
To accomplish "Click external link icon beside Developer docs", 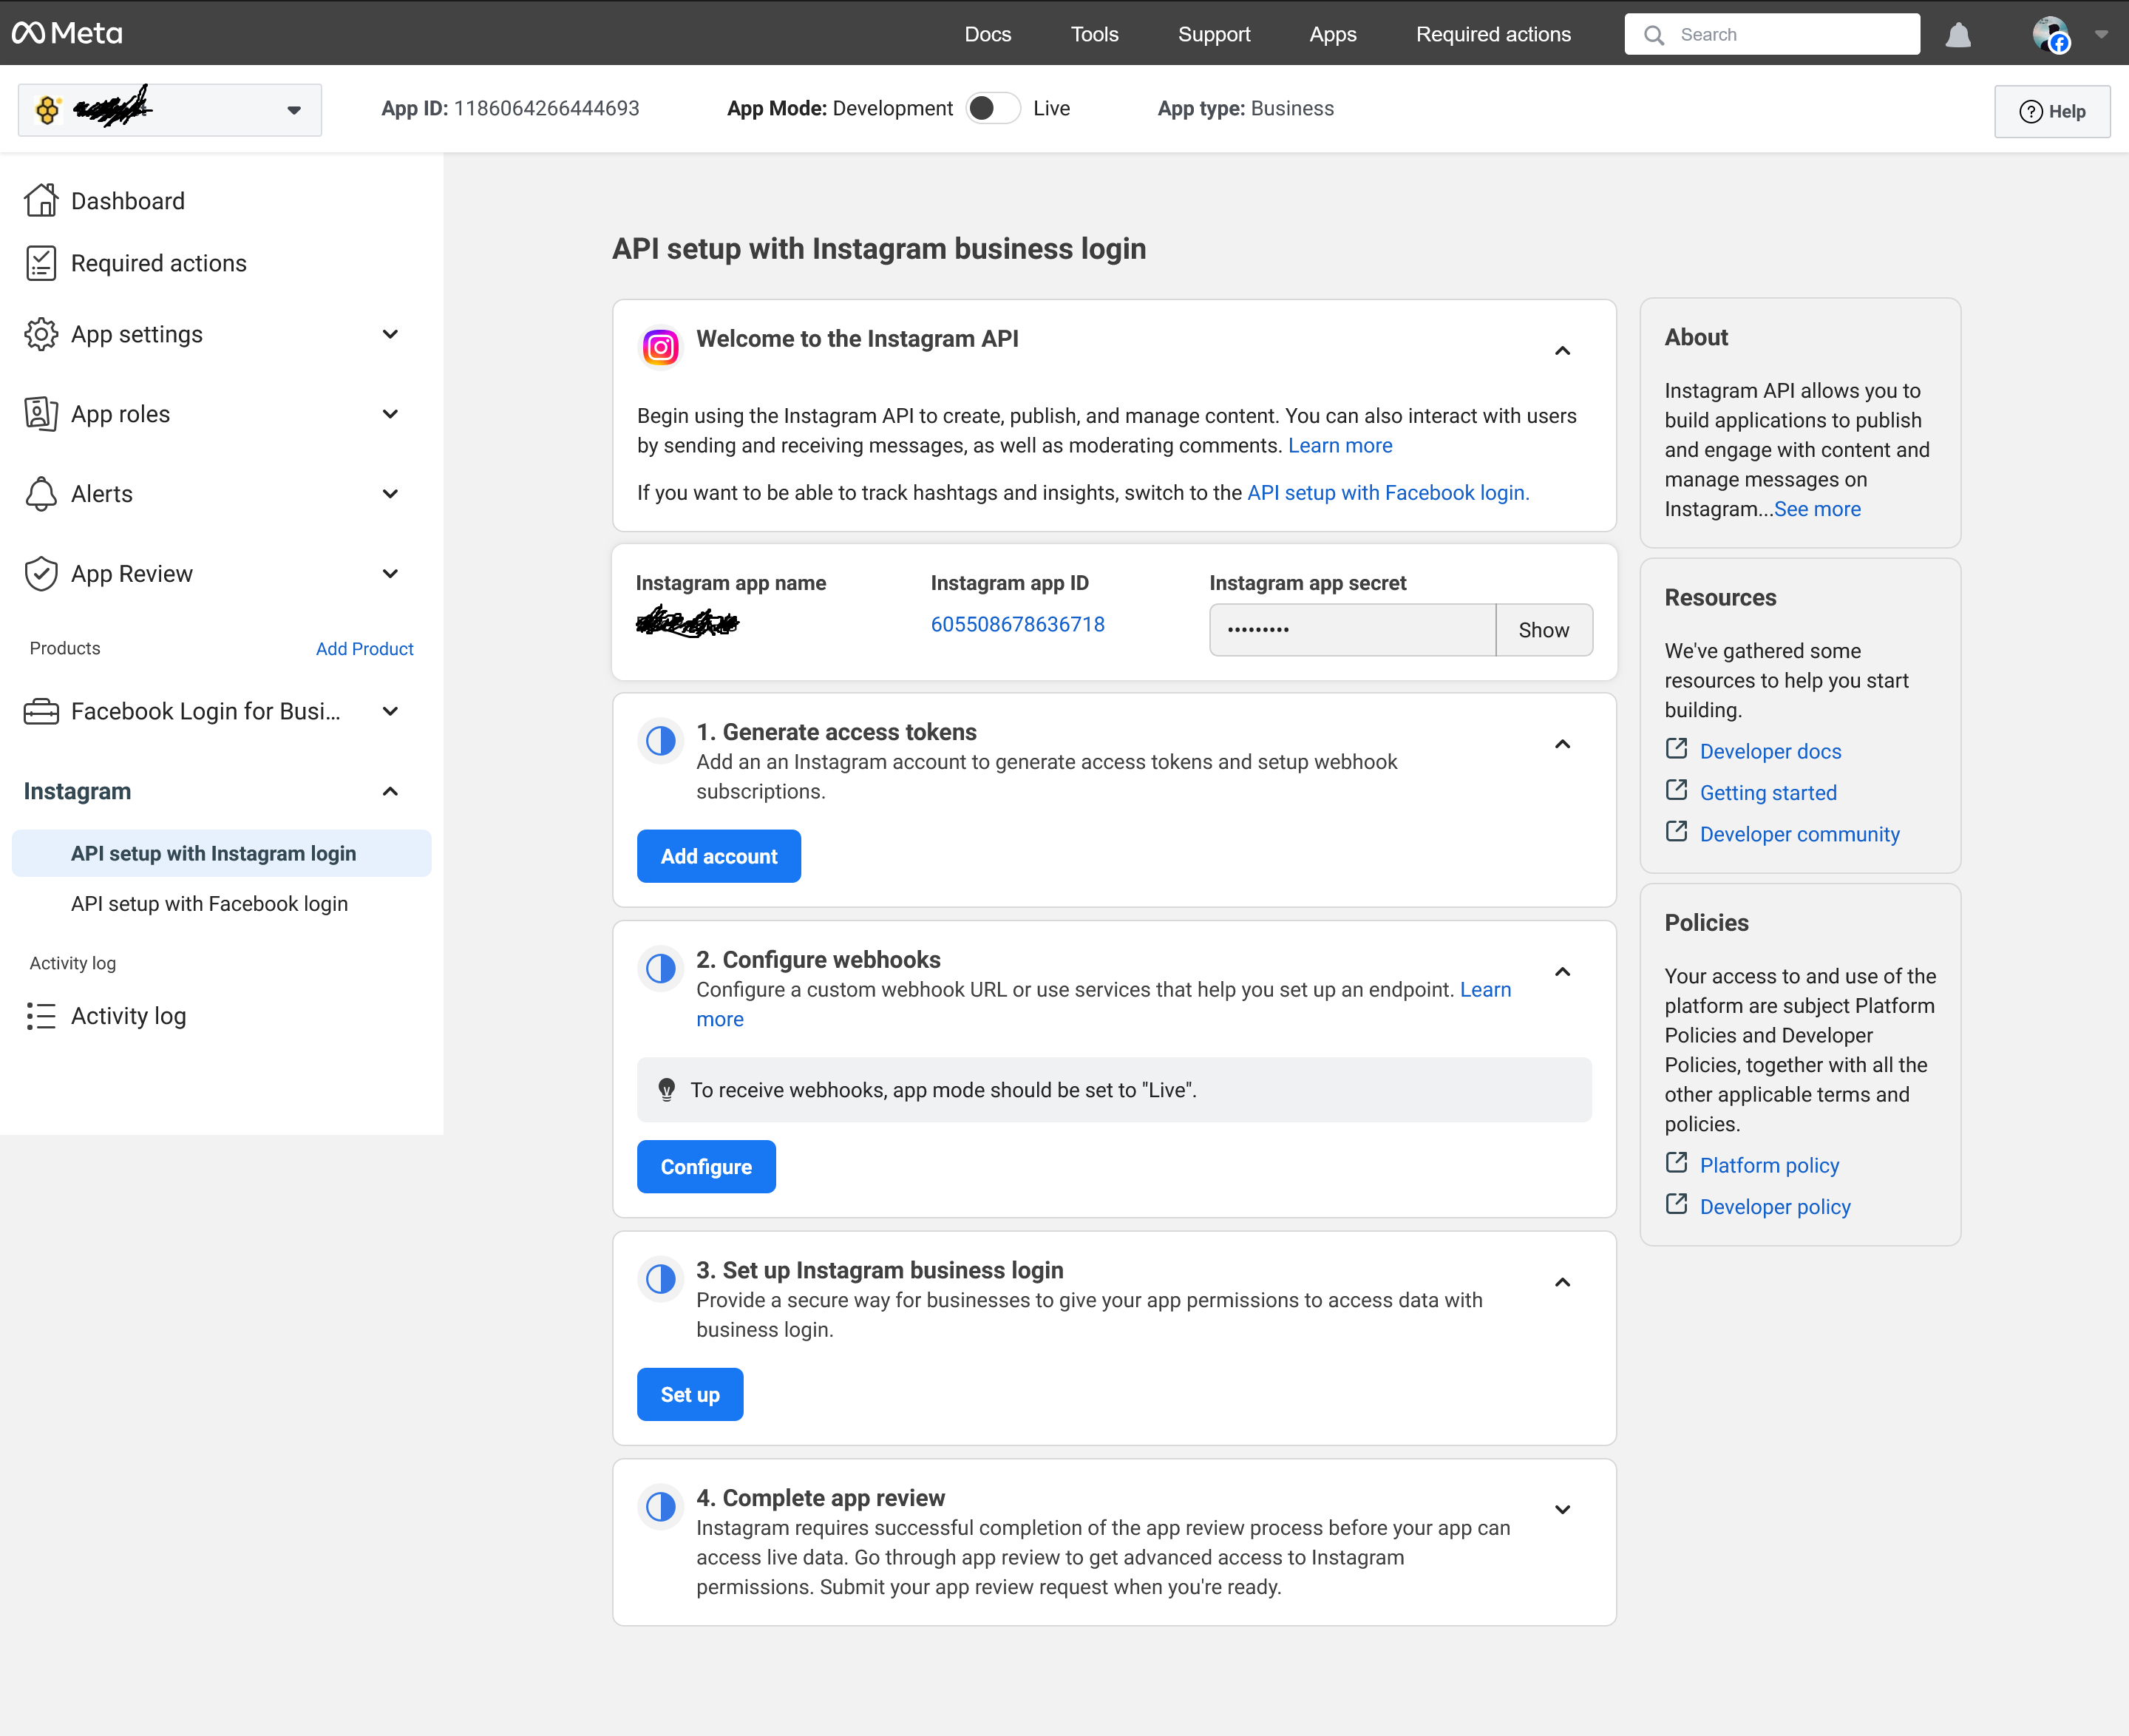I will click(x=1677, y=749).
